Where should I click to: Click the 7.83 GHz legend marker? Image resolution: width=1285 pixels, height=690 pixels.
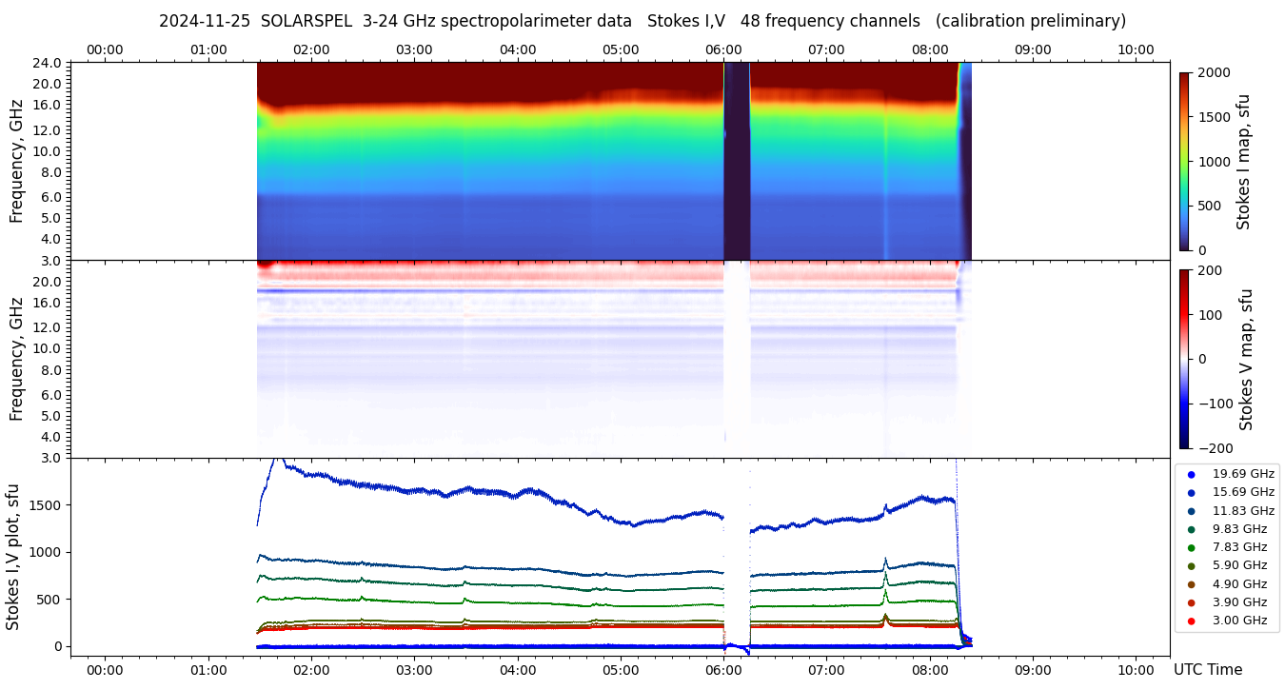click(x=1191, y=547)
